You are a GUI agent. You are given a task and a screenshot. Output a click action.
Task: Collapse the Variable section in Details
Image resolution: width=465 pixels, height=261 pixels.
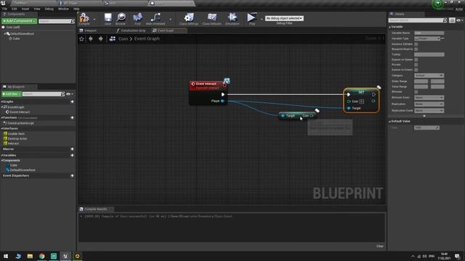[x=390, y=27]
